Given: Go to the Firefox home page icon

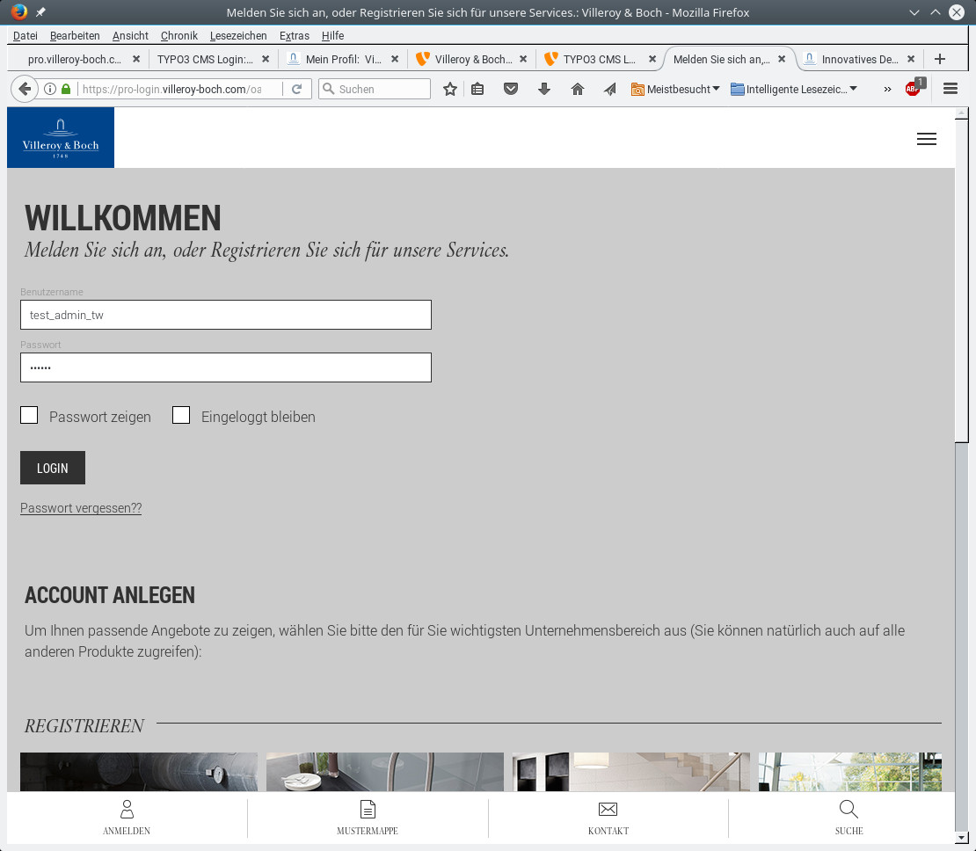Looking at the screenshot, I should click(x=578, y=89).
